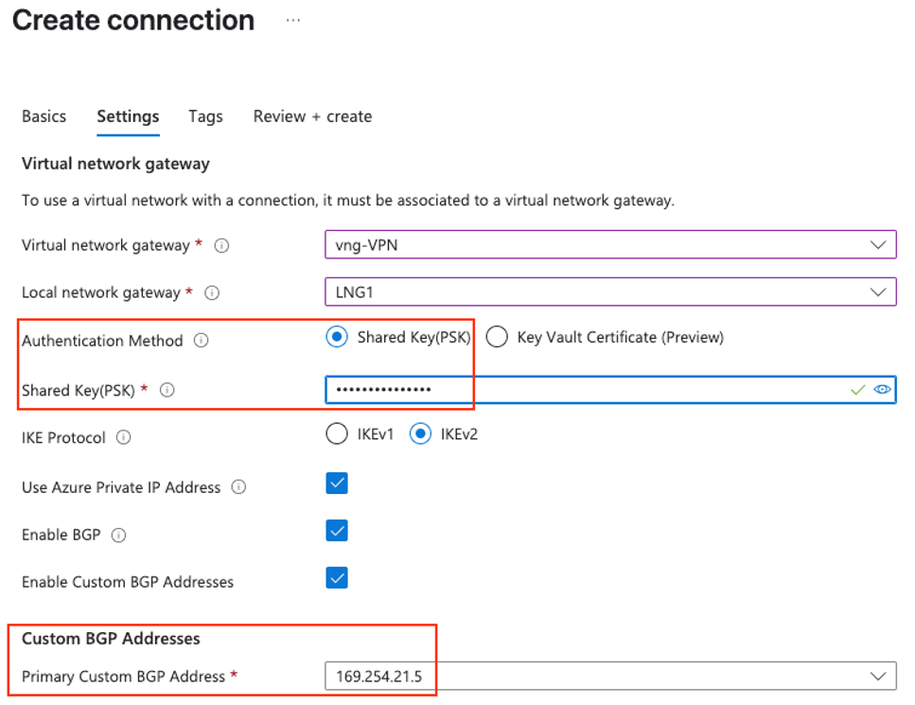Select the IKEv1 radio button
Screen dimensions: 915x705
[337, 433]
